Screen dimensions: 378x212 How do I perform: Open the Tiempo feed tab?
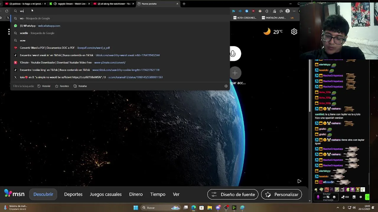pos(158,194)
